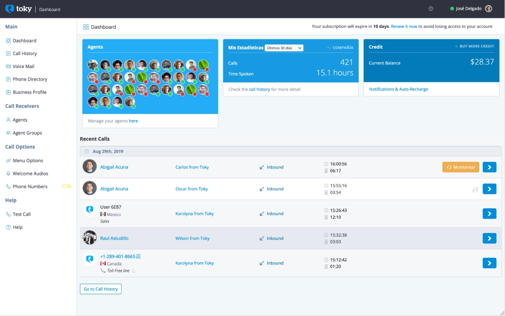
Task: Click the Toky logo in header
Action: 18,9
